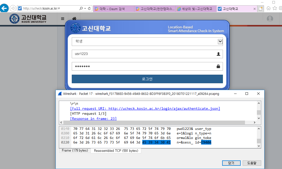This screenshot has height=169, width=282.
Task: Open favorites with the star icon
Action: (275, 8)
